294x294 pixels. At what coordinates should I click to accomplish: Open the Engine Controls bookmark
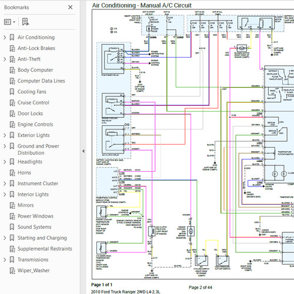(x=35, y=124)
